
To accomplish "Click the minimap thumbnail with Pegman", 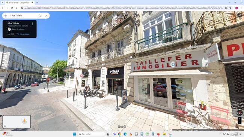I will (17, 122).
